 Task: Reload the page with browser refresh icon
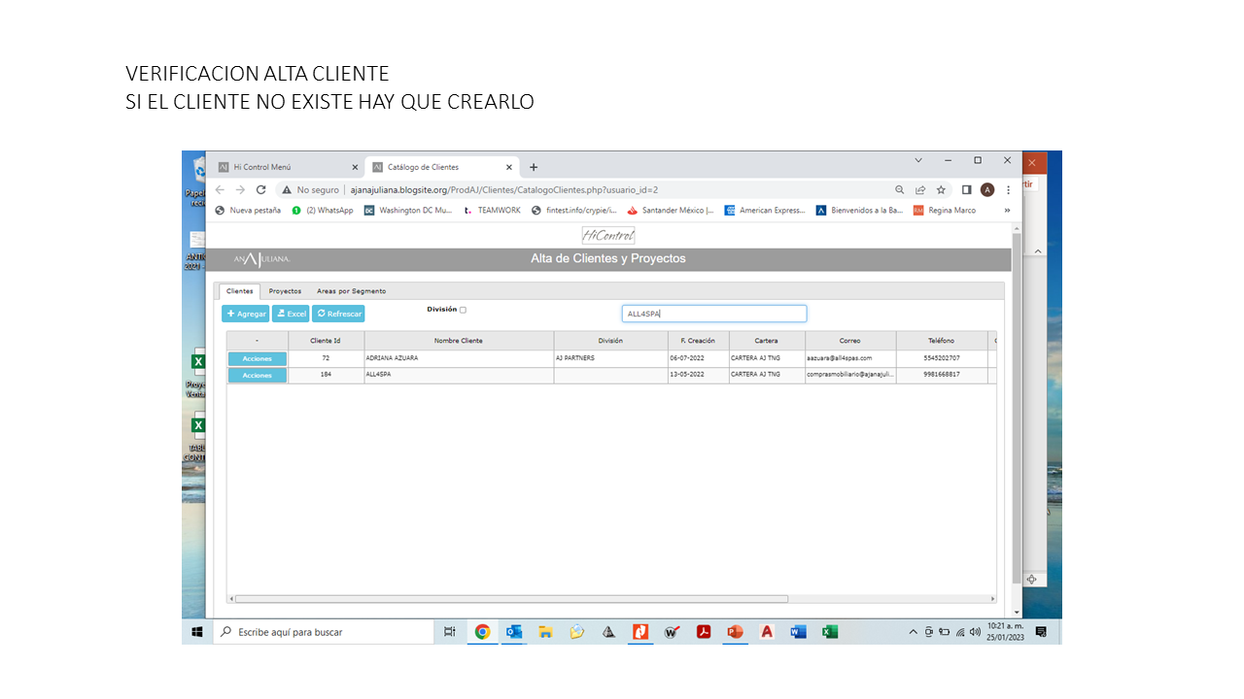tap(260, 190)
